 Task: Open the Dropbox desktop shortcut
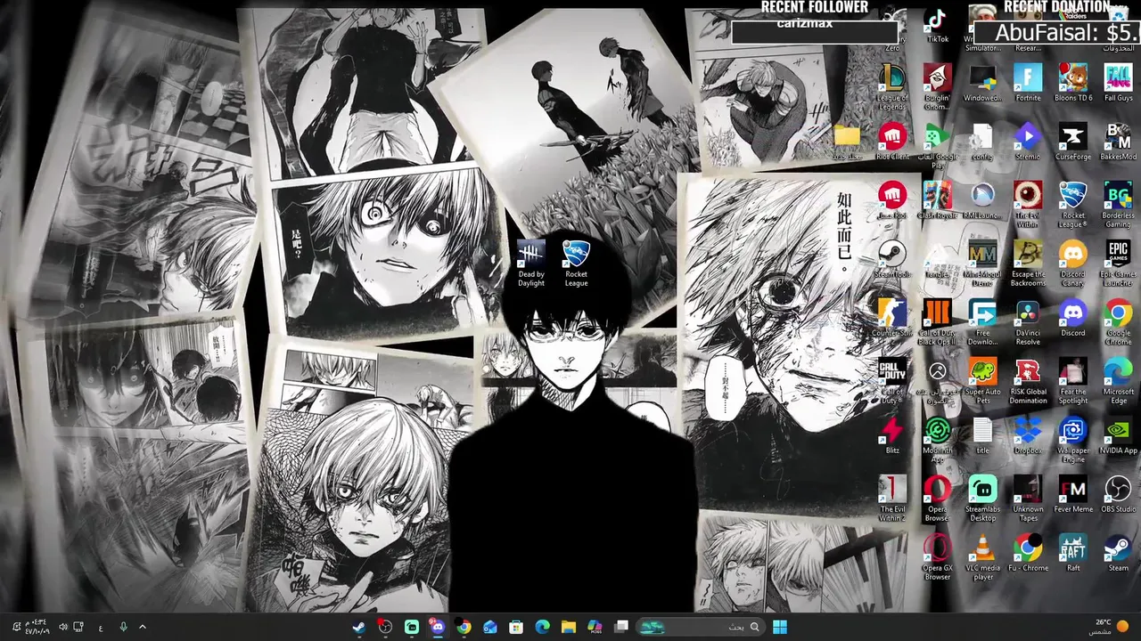1028,435
